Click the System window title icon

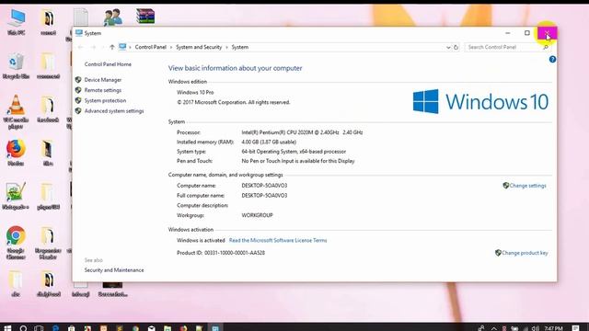(x=79, y=33)
